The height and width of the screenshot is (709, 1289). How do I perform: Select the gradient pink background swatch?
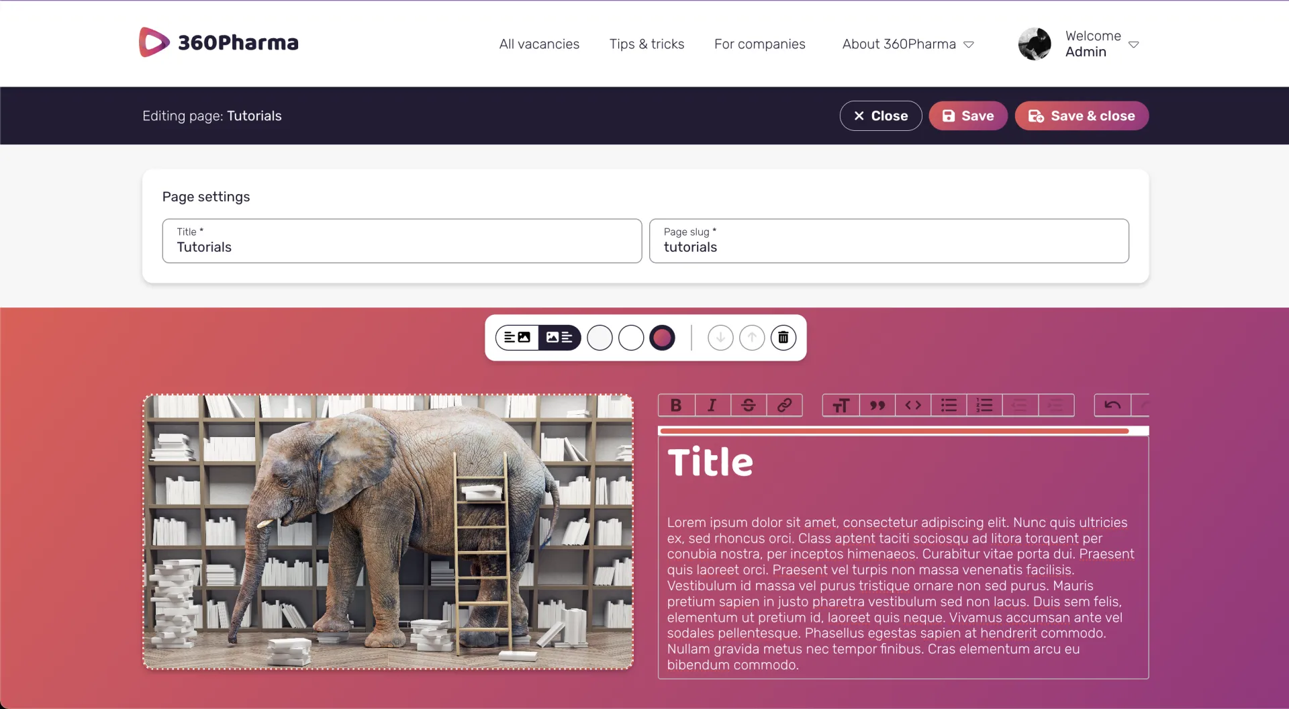point(662,338)
